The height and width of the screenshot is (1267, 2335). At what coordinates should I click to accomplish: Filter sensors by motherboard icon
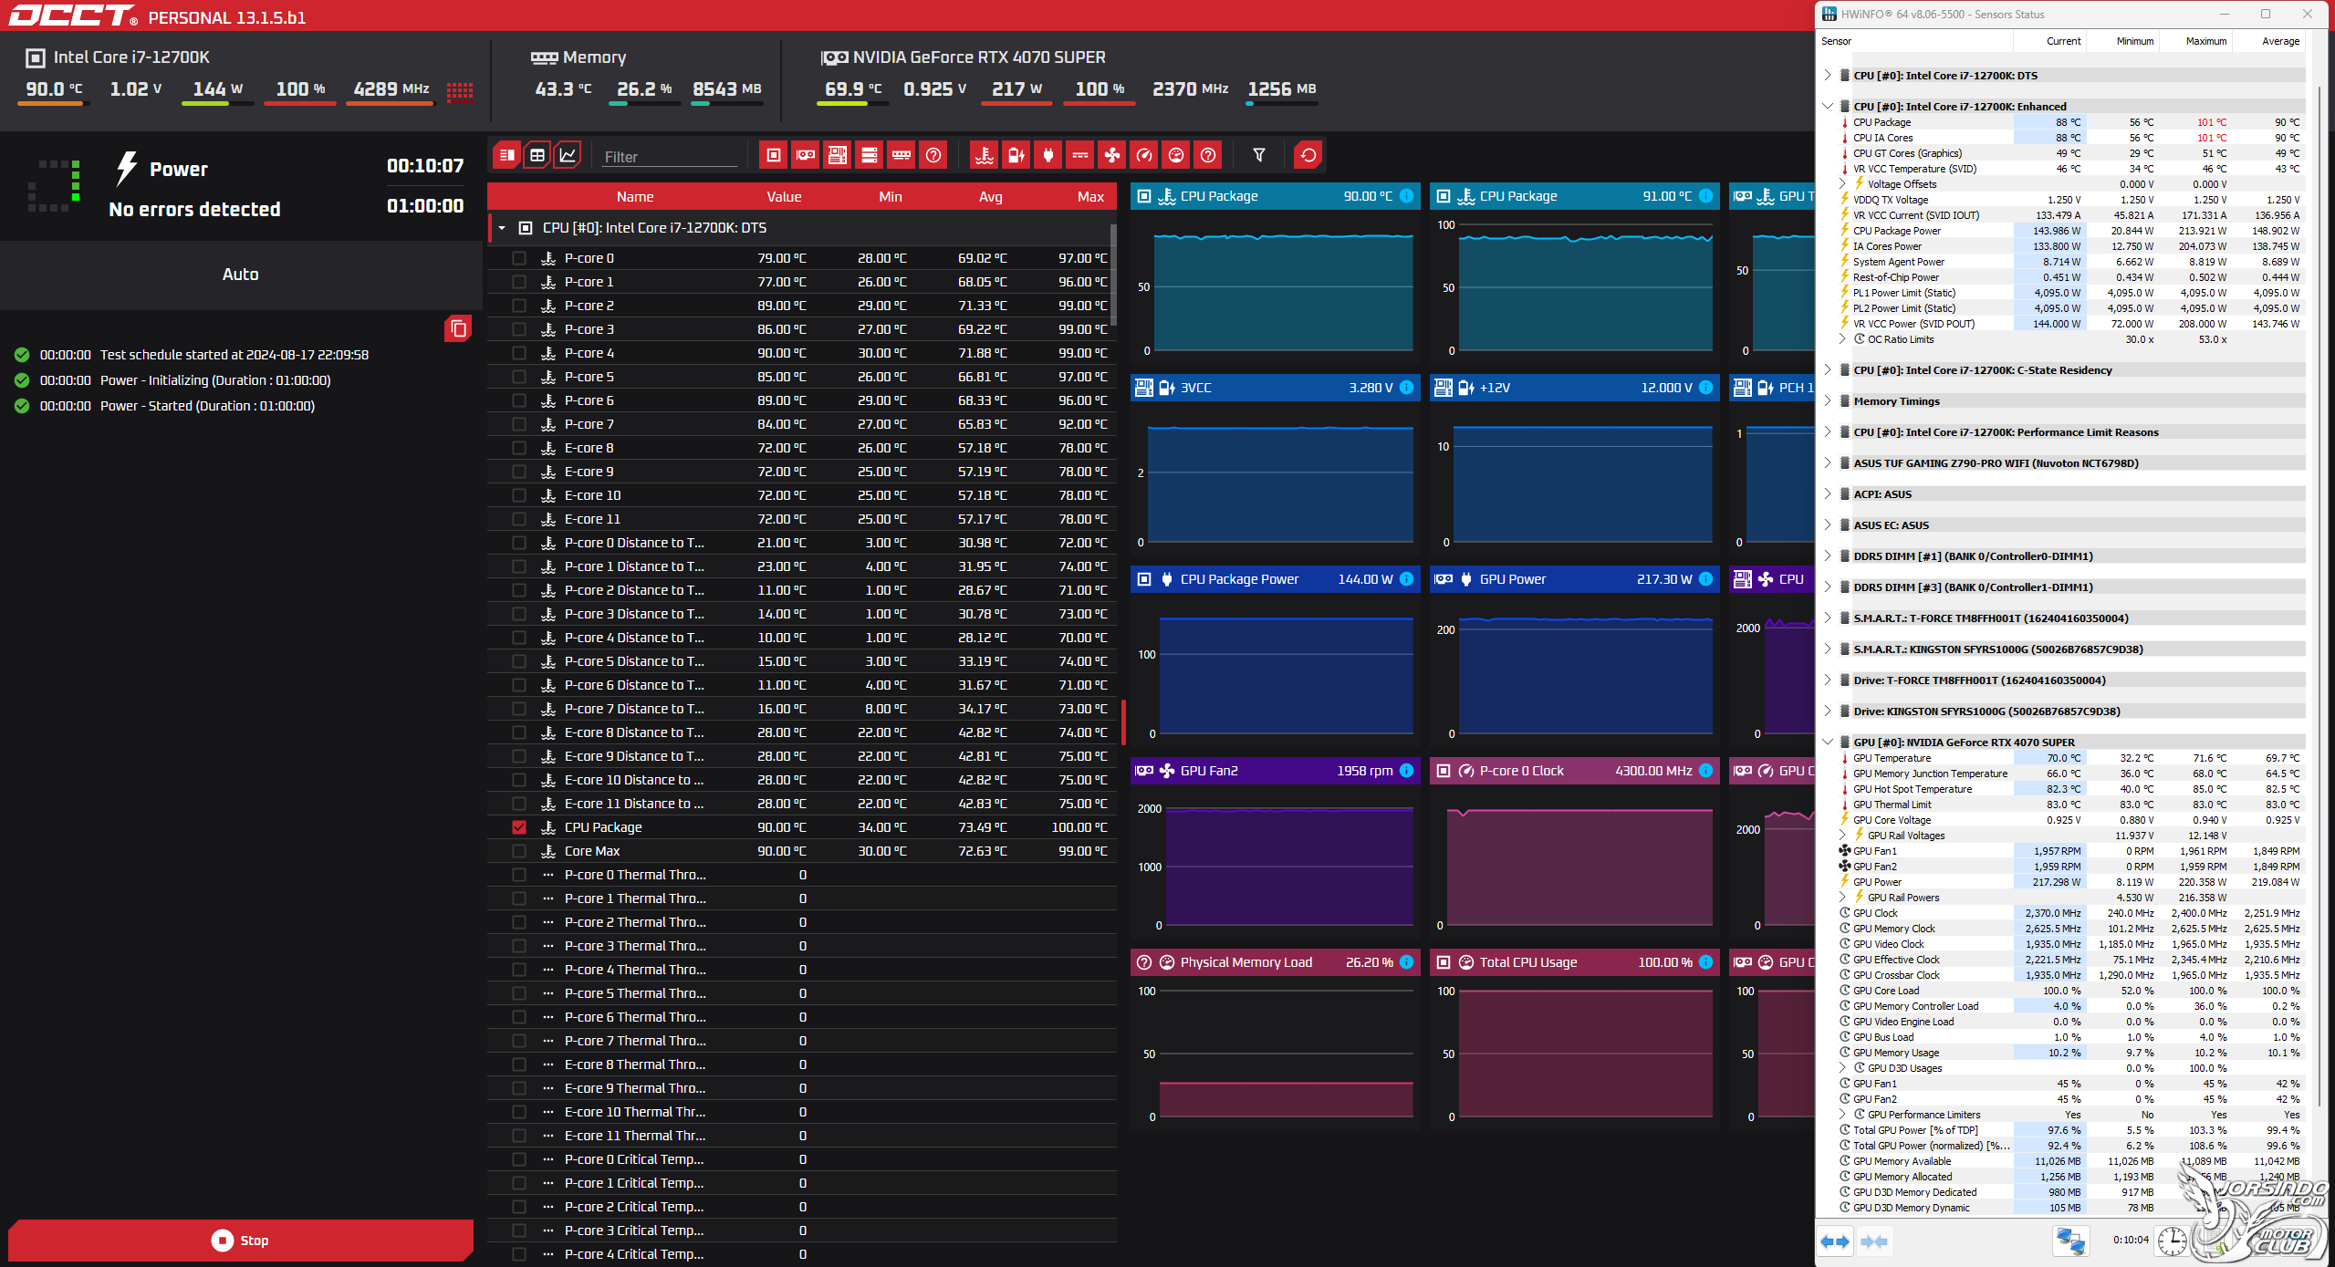click(x=838, y=155)
